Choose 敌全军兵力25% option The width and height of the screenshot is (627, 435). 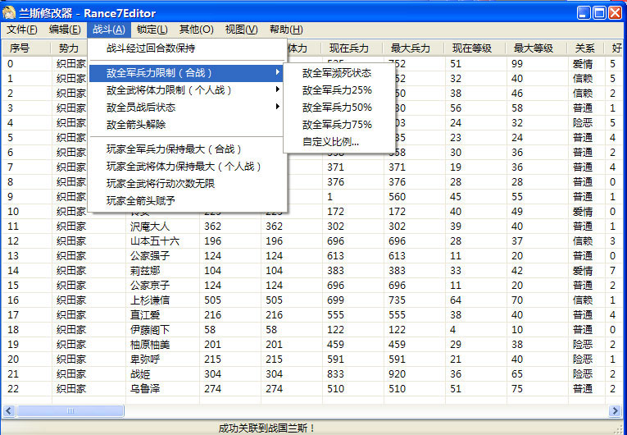[336, 90]
